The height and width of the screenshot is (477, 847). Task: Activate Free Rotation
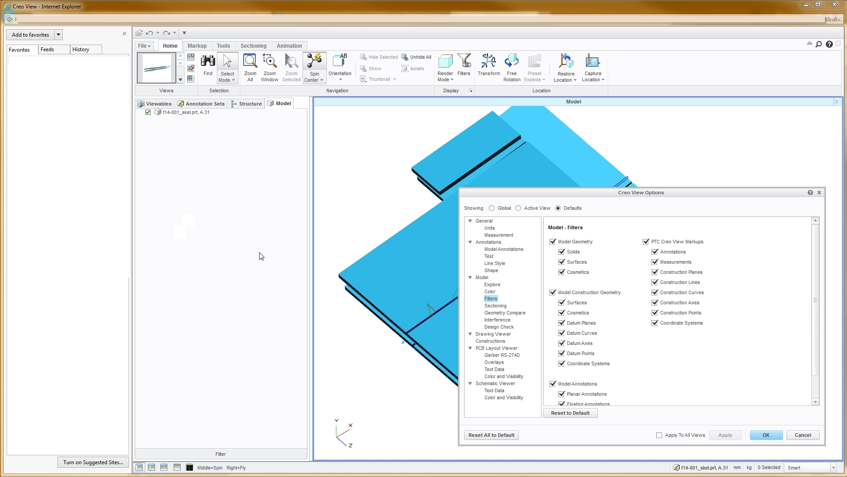pyautogui.click(x=511, y=66)
